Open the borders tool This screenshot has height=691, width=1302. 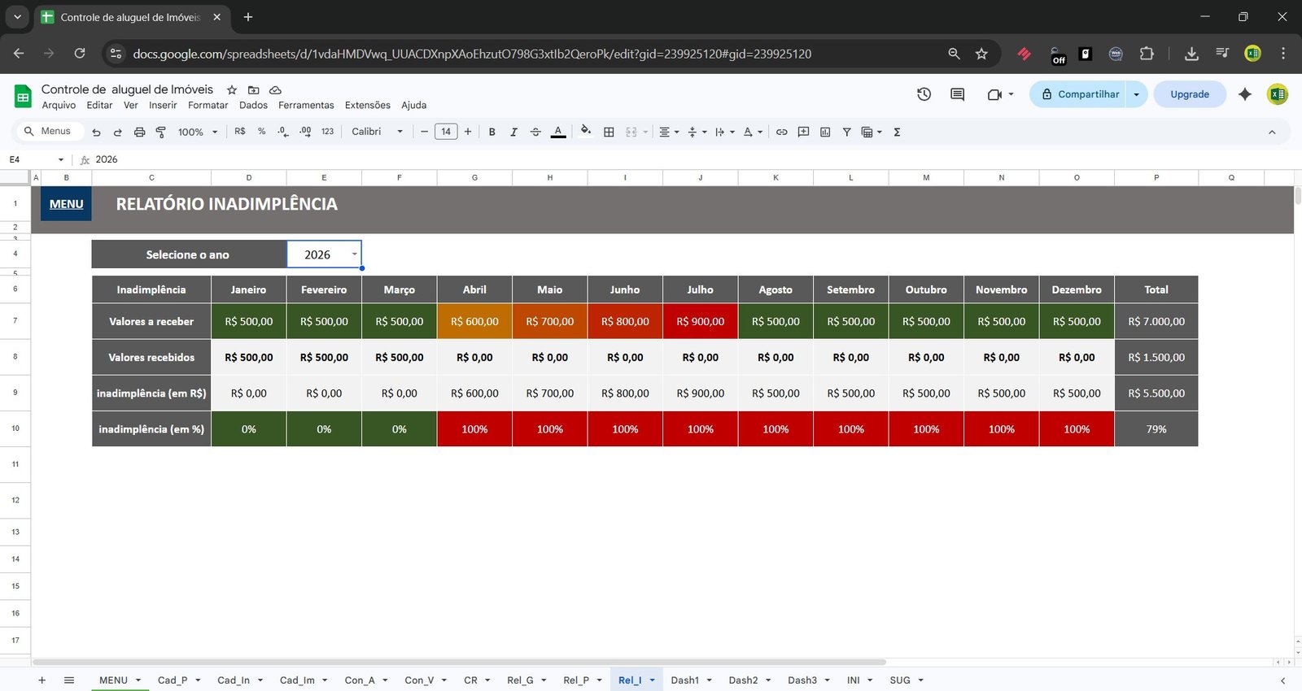pyautogui.click(x=609, y=132)
